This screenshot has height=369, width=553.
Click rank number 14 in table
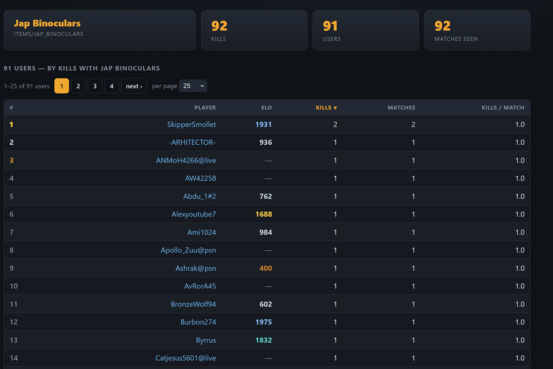tap(14, 358)
